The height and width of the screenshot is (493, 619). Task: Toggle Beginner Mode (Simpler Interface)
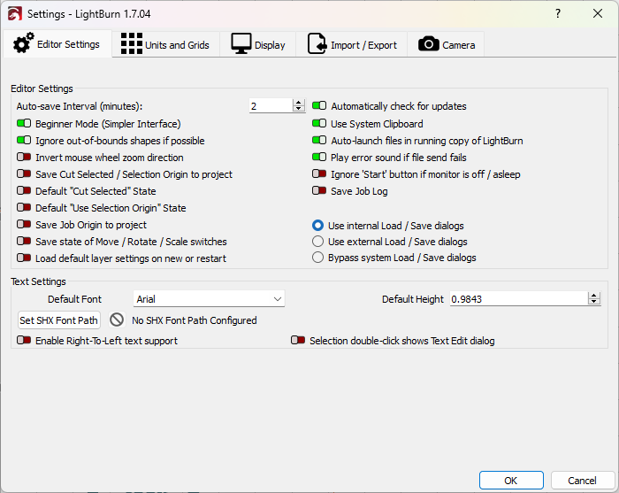coord(24,124)
